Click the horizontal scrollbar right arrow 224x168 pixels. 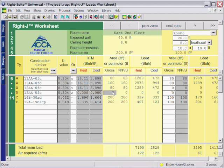pos(216,159)
